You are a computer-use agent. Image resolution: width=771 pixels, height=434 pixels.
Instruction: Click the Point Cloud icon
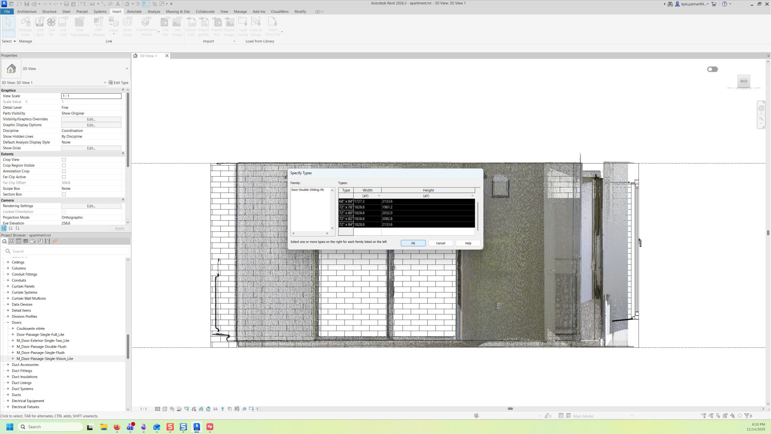click(127, 27)
